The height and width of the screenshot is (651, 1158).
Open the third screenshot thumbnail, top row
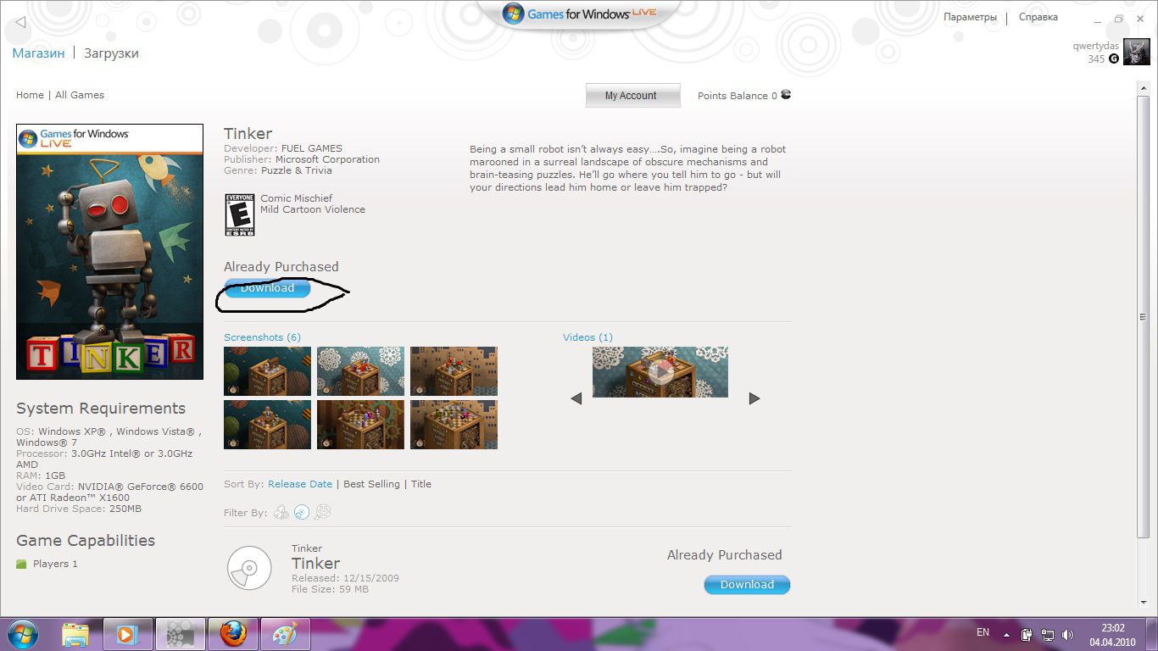coord(454,371)
